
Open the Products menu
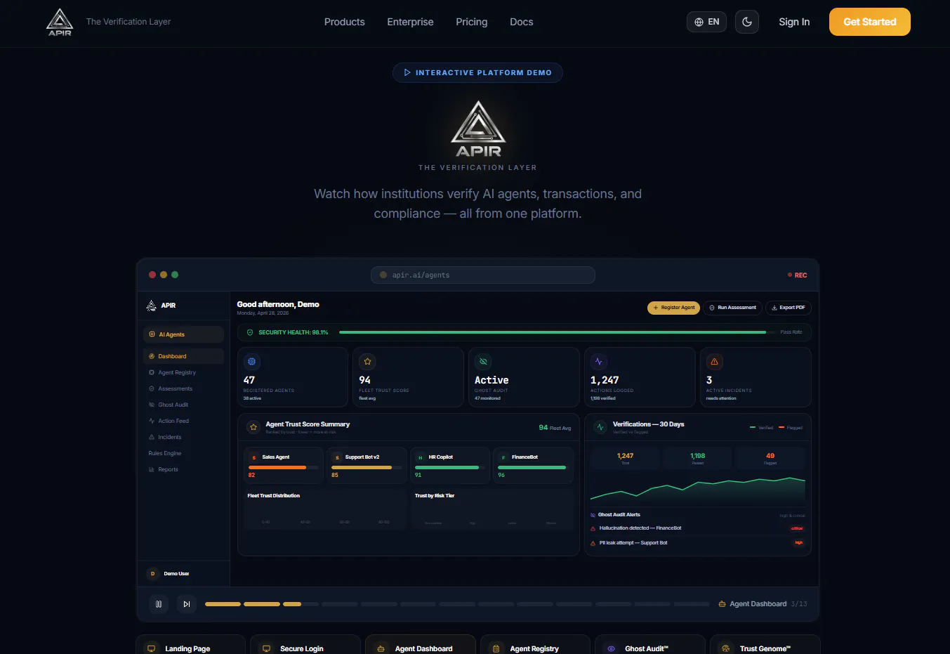tap(344, 22)
